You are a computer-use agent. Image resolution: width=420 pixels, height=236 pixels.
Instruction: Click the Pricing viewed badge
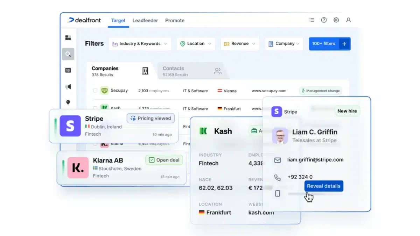point(150,118)
